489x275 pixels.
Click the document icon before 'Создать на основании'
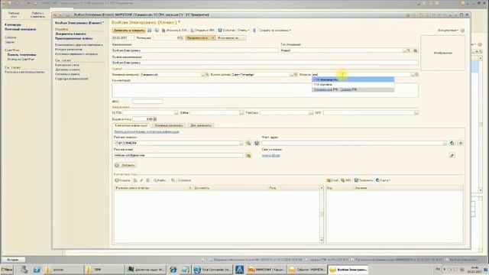coord(254,31)
